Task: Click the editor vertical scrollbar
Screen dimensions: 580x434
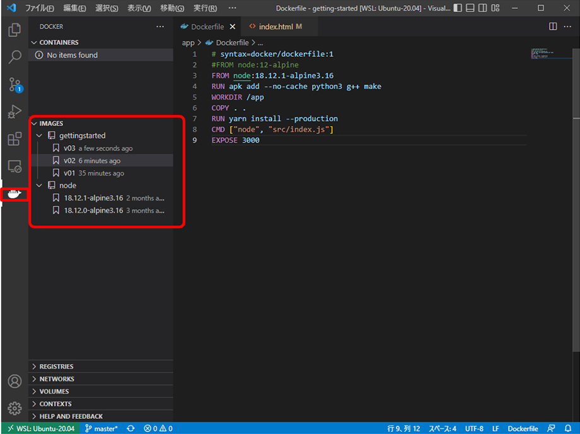Action: (576, 201)
